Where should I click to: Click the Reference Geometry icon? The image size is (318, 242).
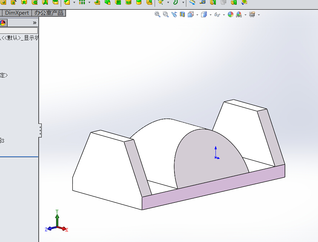[x=161, y=2]
